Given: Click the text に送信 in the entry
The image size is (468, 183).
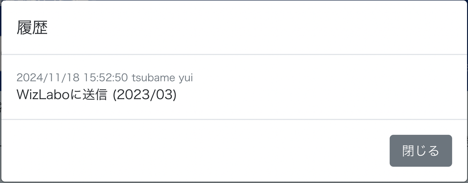Looking at the screenshot, I should [x=89, y=95].
